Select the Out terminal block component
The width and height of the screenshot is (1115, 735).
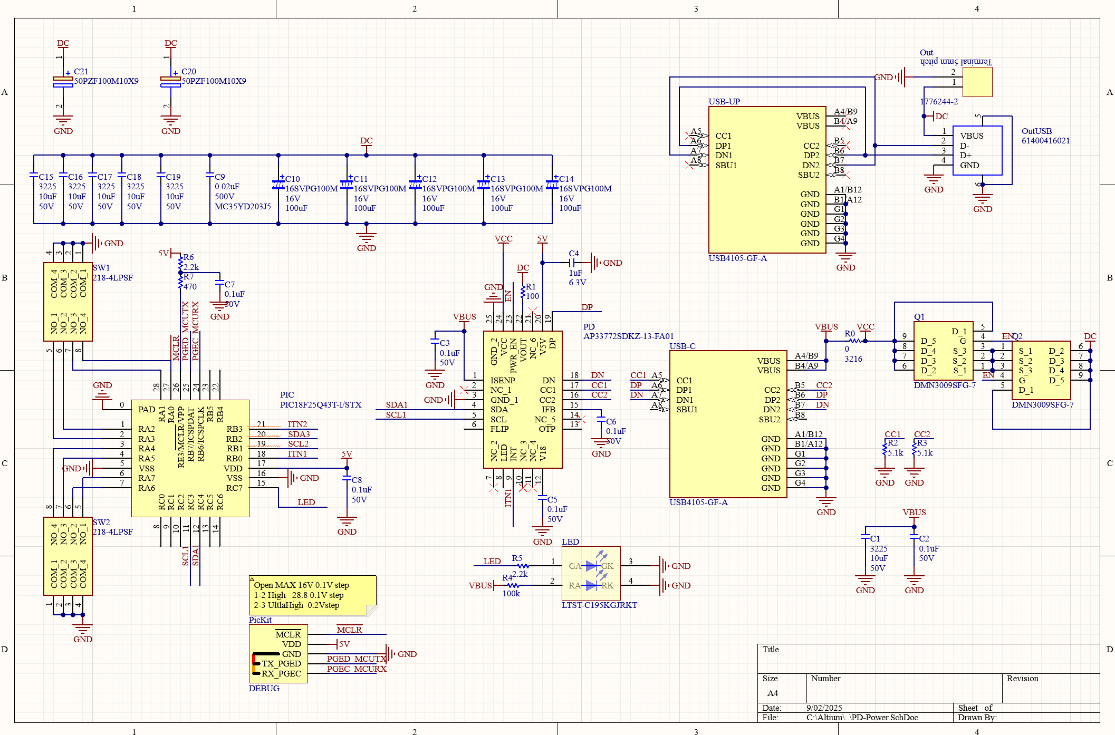(977, 81)
